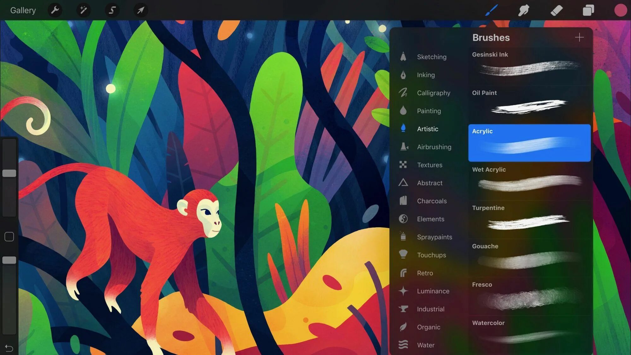631x355 pixels.
Task: Select the Smudge tool
Action: (x=524, y=10)
